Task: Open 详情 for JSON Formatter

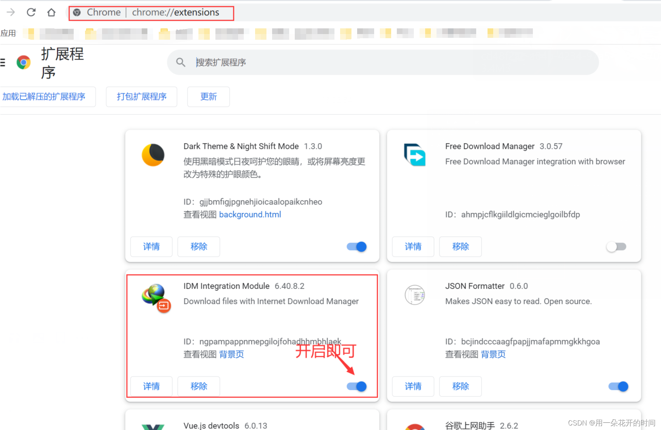Action: (x=413, y=386)
